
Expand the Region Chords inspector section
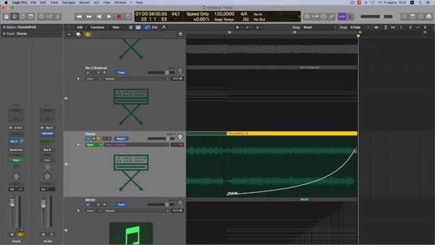[x=4, y=27]
